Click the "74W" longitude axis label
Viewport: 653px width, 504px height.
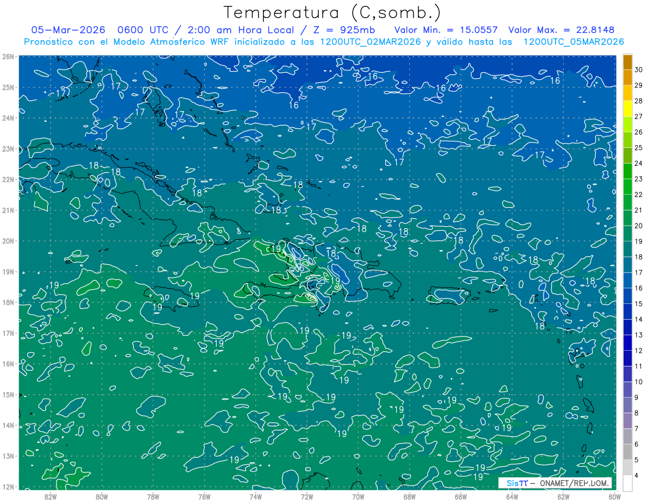(256, 496)
